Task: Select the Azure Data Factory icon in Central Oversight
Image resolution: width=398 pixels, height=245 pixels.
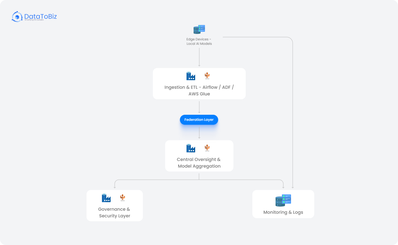Action: point(191,148)
